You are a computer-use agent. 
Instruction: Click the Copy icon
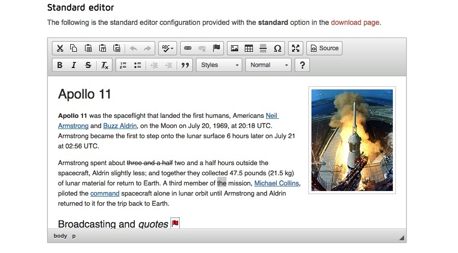pyautogui.click(x=74, y=48)
